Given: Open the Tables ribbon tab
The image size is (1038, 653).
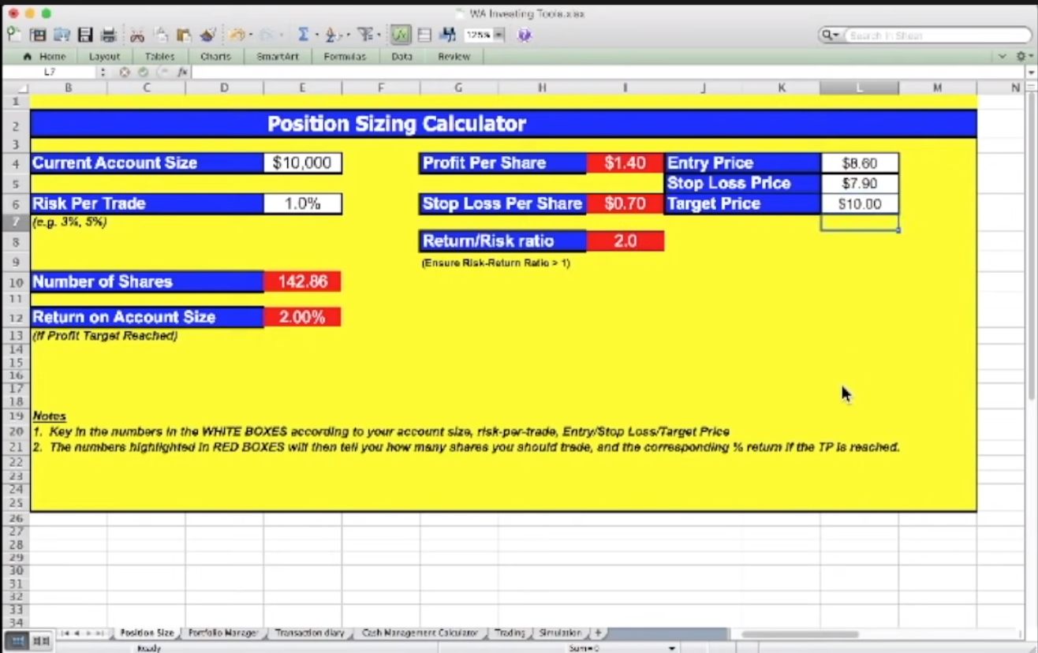Looking at the screenshot, I should coord(159,57).
